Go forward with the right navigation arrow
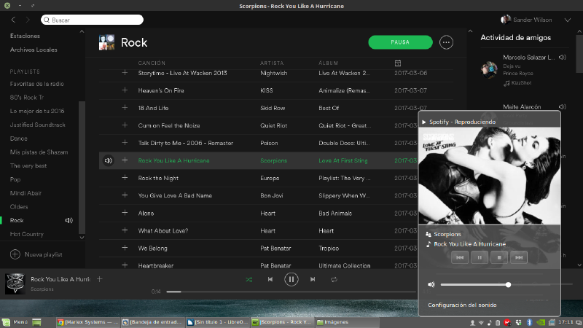The image size is (583, 328). 28,20
